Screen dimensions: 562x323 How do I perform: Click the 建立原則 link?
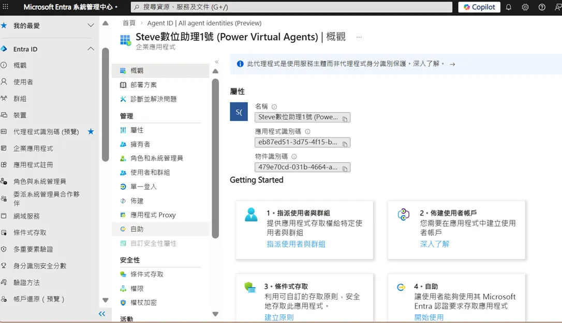click(279, 317)
